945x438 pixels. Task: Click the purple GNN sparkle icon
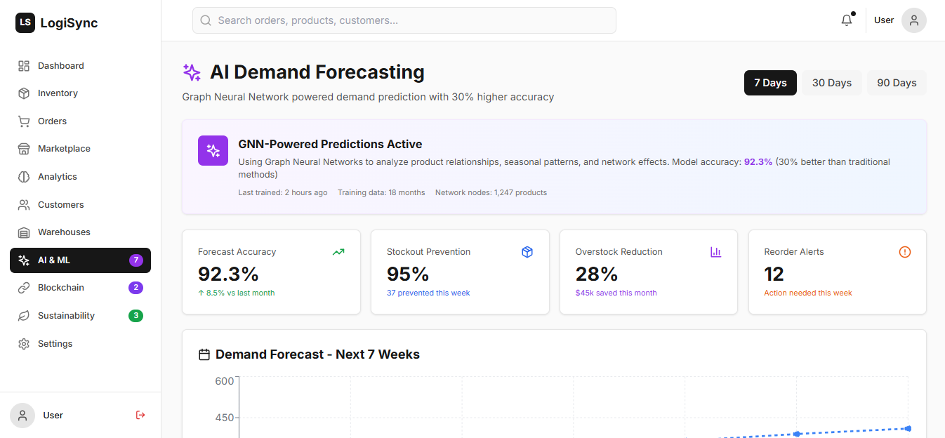click(x=213, y=150)
